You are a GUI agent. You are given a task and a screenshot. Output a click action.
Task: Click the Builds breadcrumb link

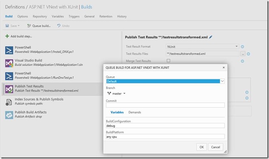click(86, 7)
